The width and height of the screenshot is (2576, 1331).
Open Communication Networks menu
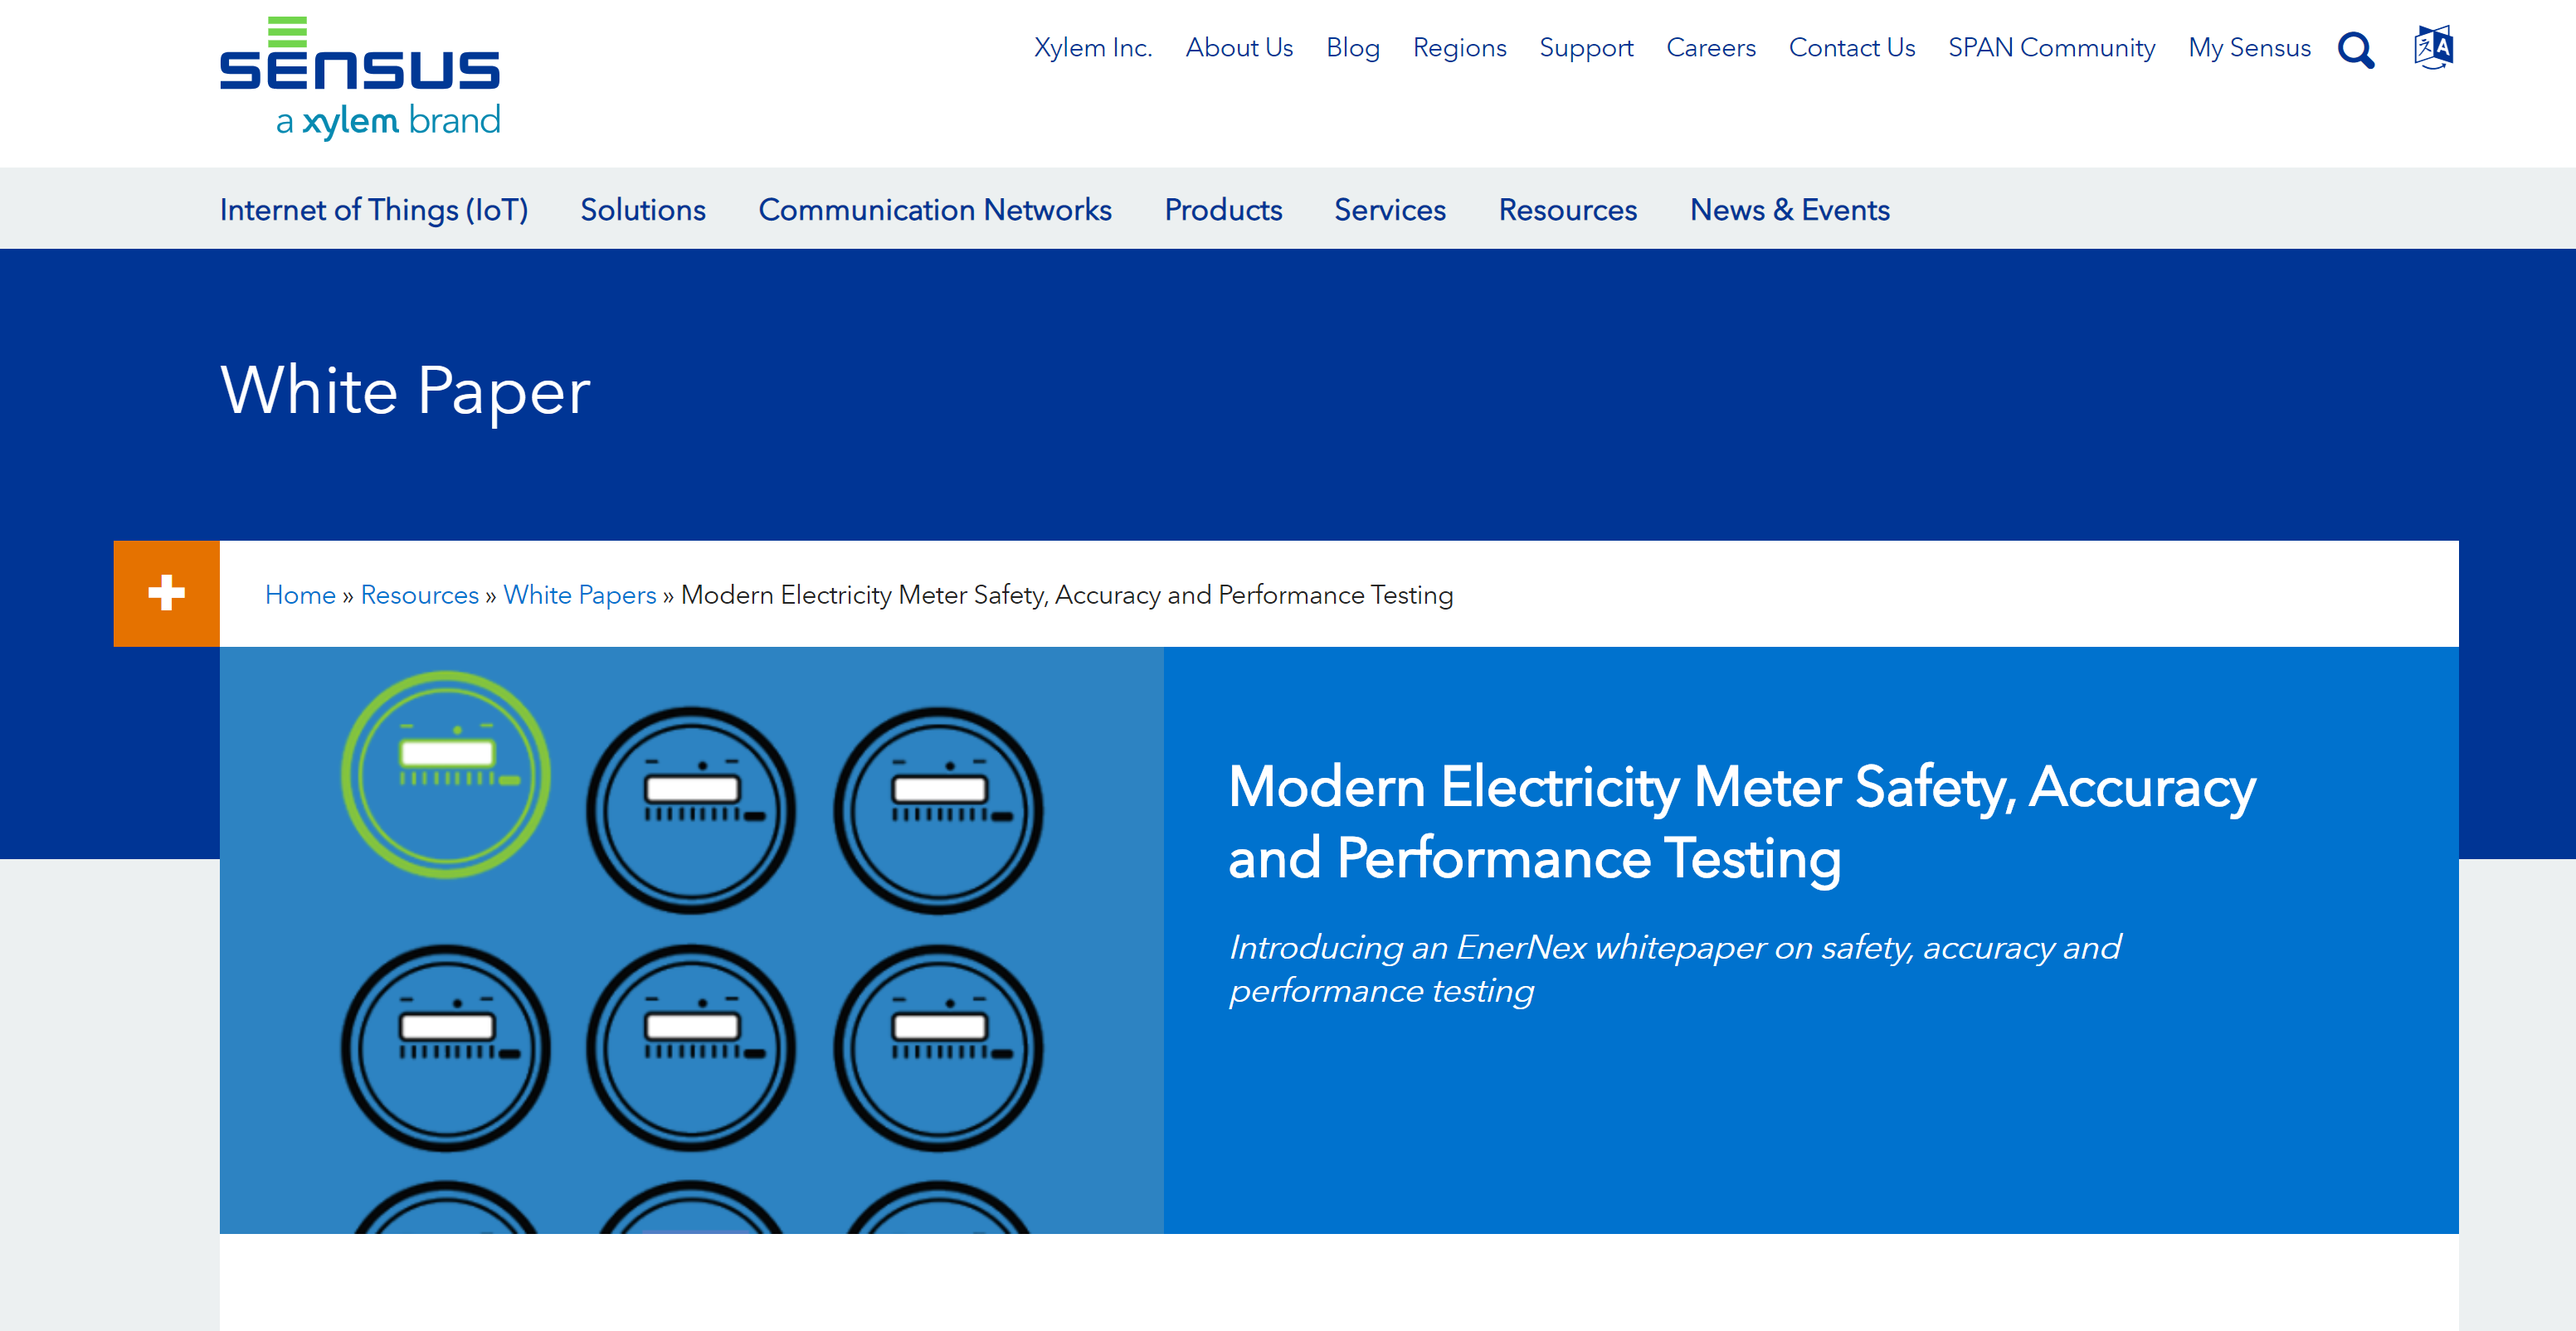[935, 210]
